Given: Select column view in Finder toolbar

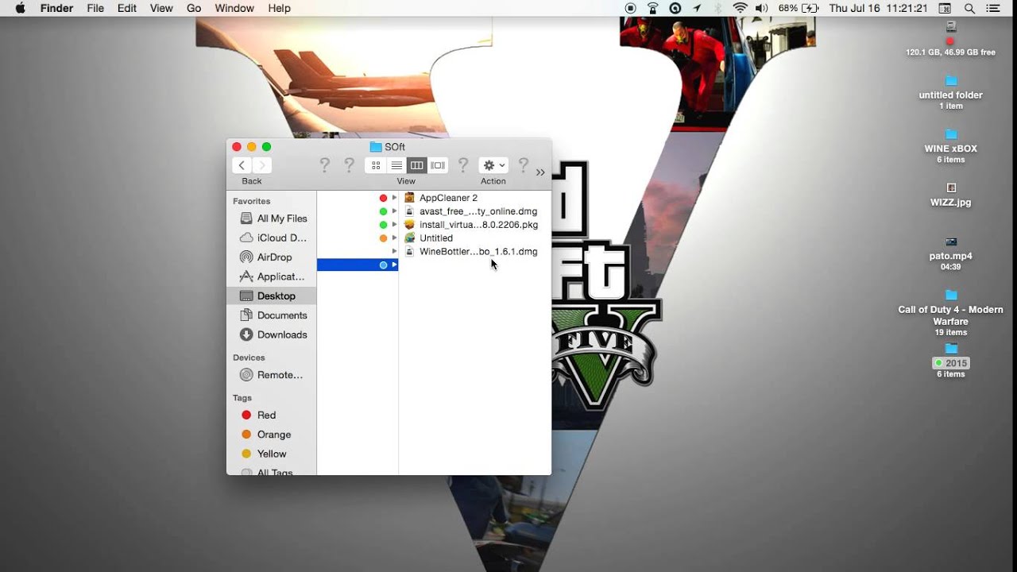Looking at the screenshot, I should (x=416, y=165).
